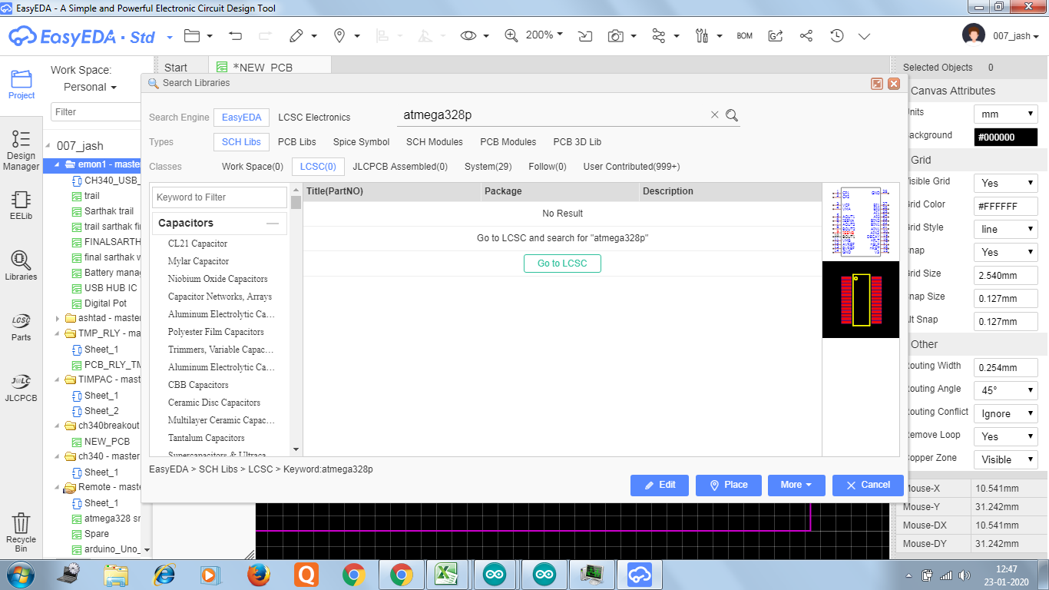
Task: Click the Gerber generate toolbar icon
Action: (x=776, y=36)
